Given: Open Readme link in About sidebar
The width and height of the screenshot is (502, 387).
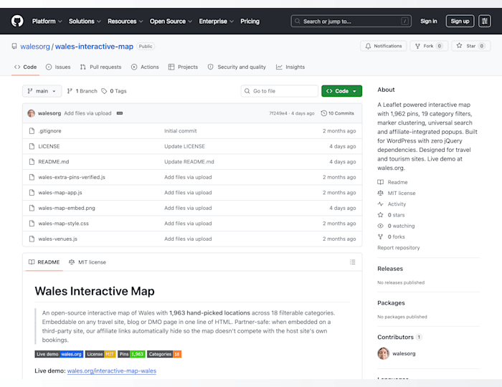Looking at the screenshot, I should click(x=392, y=182).
